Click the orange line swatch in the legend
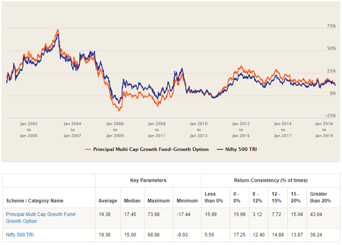 (89, 149)
